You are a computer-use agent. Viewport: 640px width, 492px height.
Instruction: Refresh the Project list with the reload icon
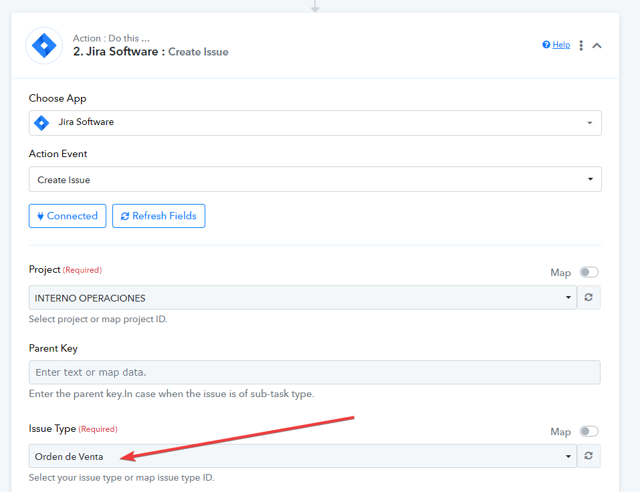[x=589, y=297]
